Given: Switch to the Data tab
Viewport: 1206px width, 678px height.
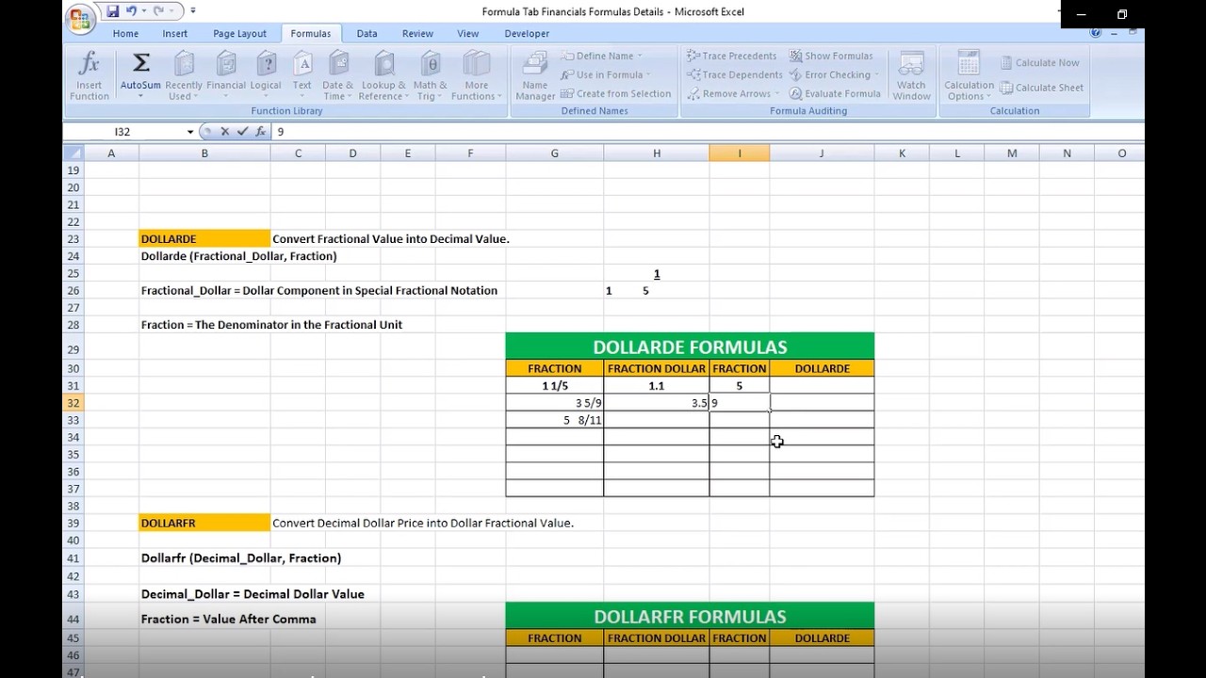Looking at the screenshot, I should (x=367, y=33).
